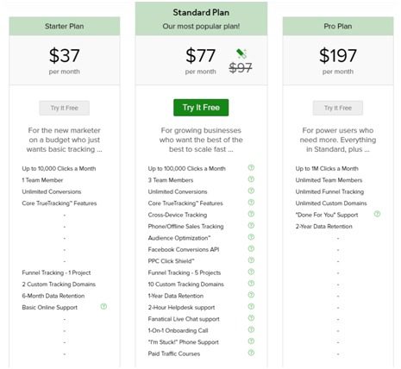Click the $77 per month price
401x369 pixels.
[200, 60]
